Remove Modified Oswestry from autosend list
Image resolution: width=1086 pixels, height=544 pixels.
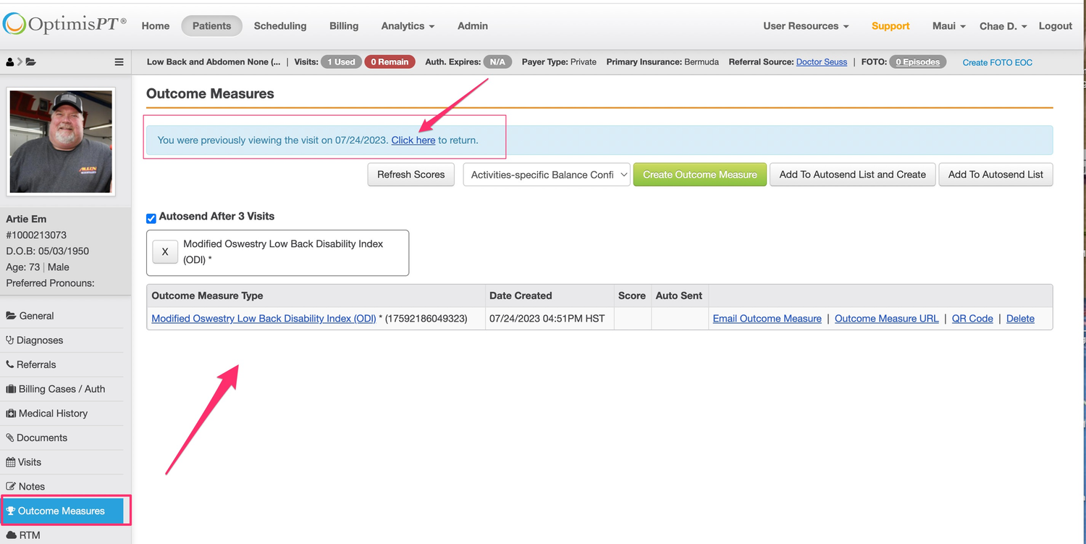pyautogui.click(x=165, y=252)
